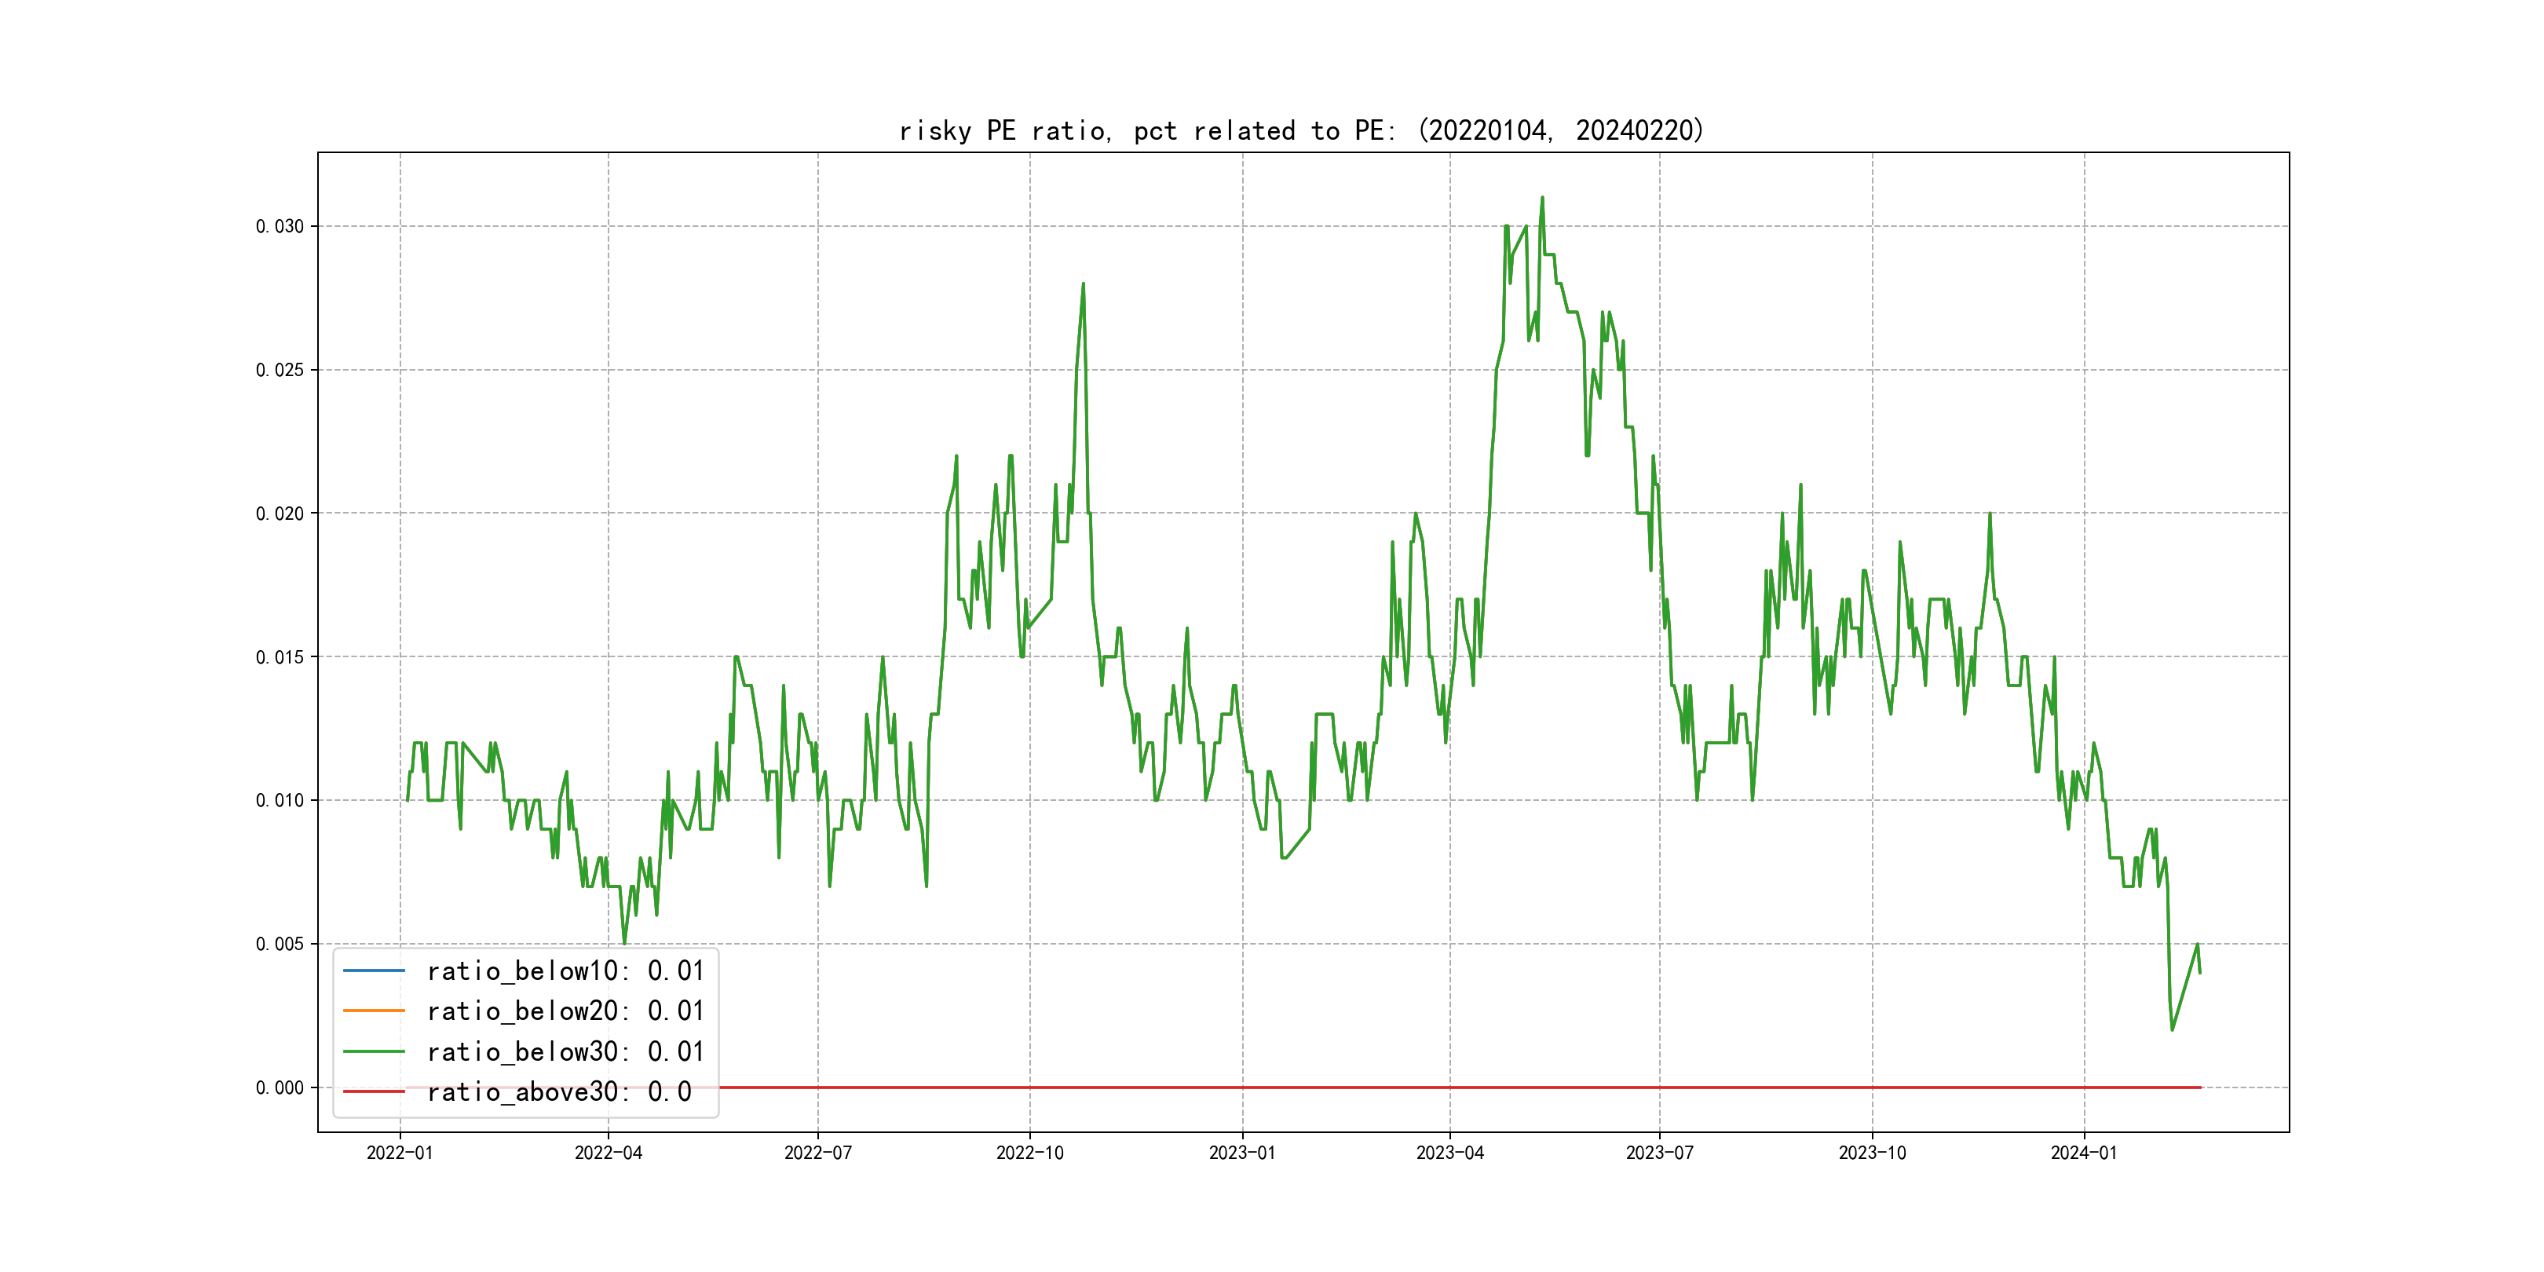Image resolution: width=2544 pixels, height=1272 pixels.
Task: Select the 'ratio_above30: 0.0' legend label
Action: [x=559, y=1091]
